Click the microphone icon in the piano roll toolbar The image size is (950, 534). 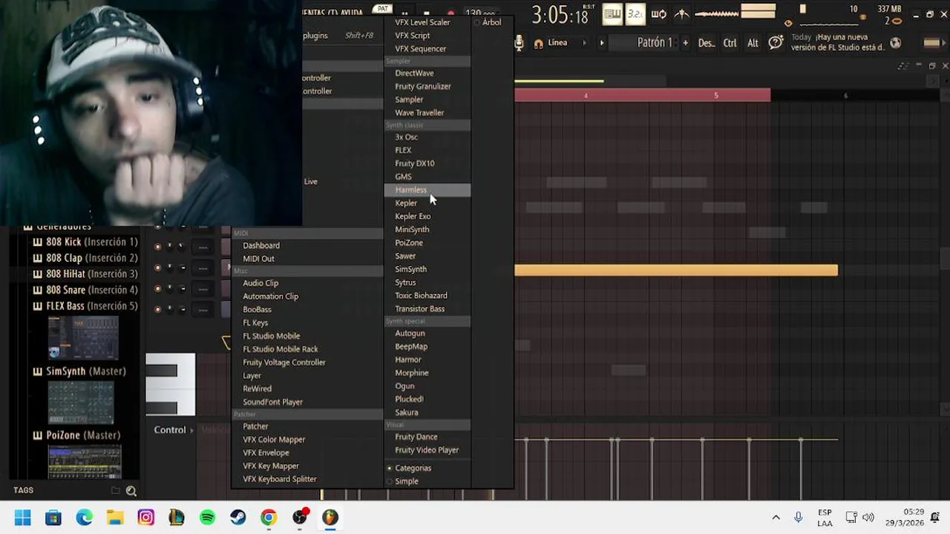tap(520, 43)
